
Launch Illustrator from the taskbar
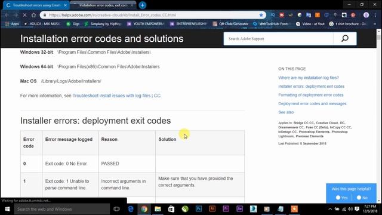coord(212,209)
